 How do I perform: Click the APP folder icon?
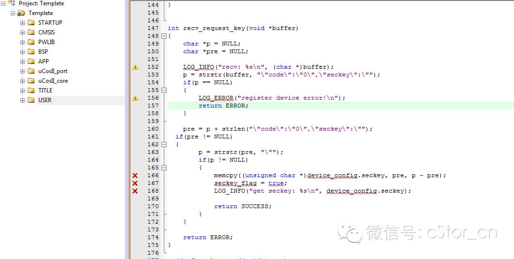(31, 61)
